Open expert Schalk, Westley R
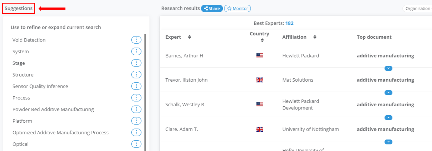Screen dimensions: 432x151 tap(185, 104)
